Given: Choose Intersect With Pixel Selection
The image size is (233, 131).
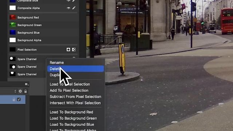Looking at the screenshot, I should coord(75,103).
